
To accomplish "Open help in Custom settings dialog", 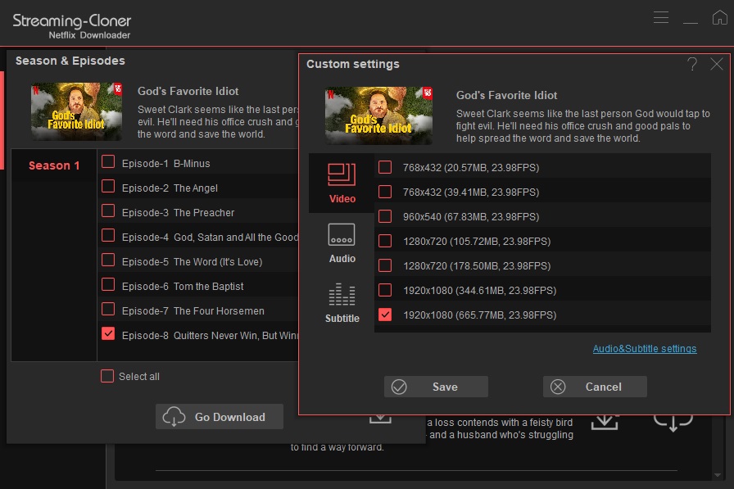I will click(692, 64).
